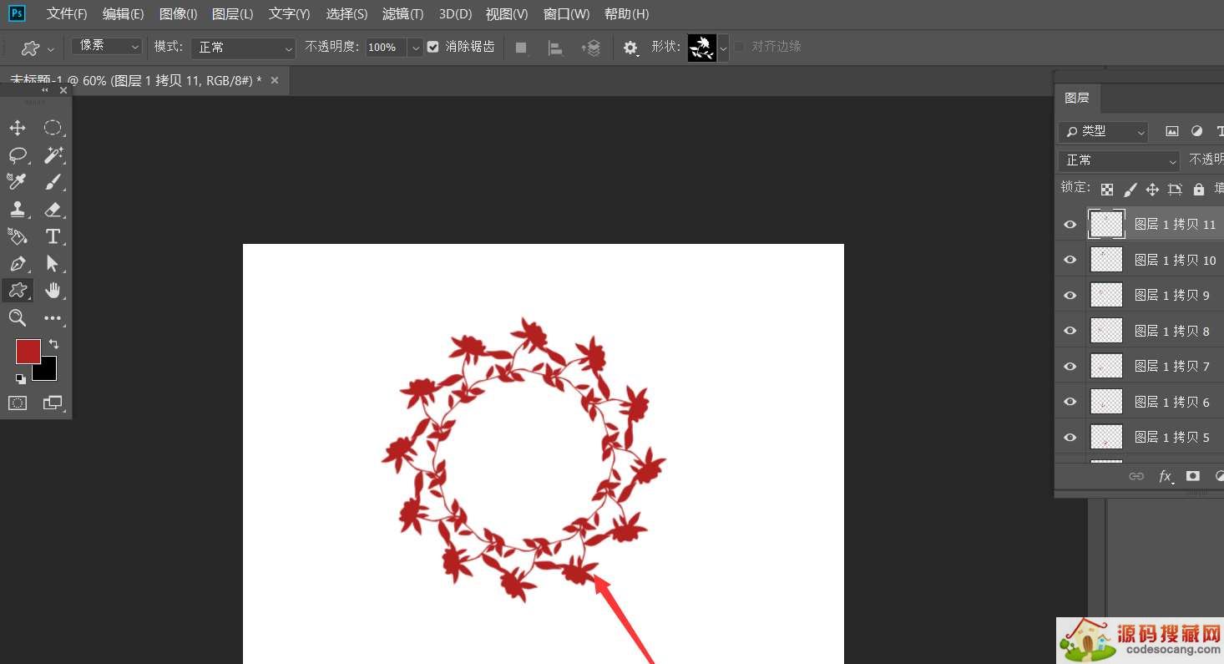Hide layer 图层 1 拷贝 8

1070,331
